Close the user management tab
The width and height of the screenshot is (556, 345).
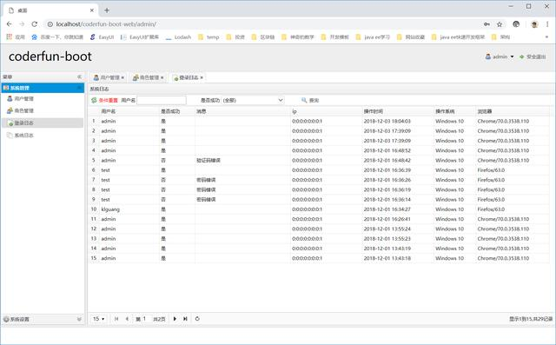pos(122,77)
